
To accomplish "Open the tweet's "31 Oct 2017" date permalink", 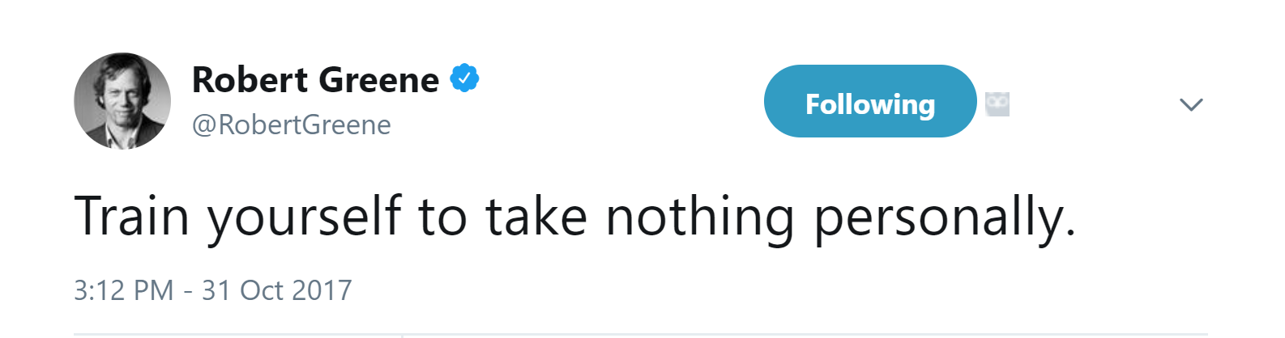I will click(x=277, y=289).
